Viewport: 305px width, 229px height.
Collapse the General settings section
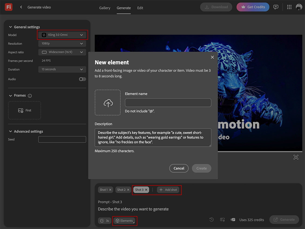pyautogui.click(x=11, y=27)
